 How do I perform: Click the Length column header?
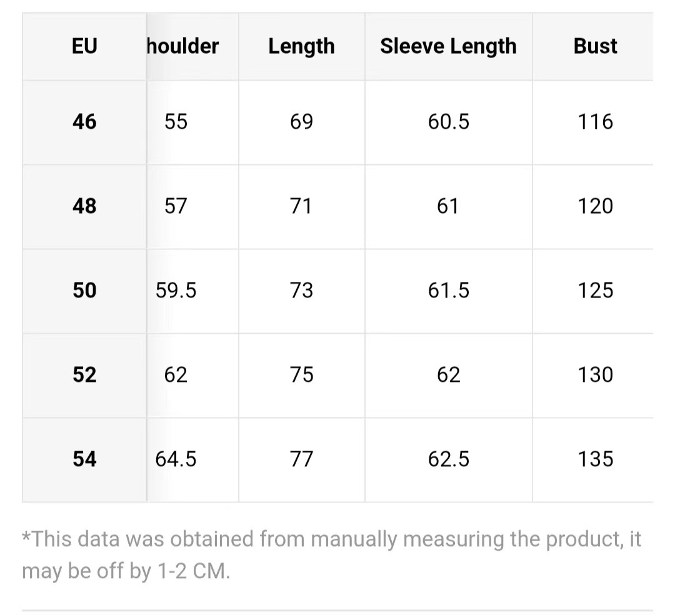click(x=301, y=46)
